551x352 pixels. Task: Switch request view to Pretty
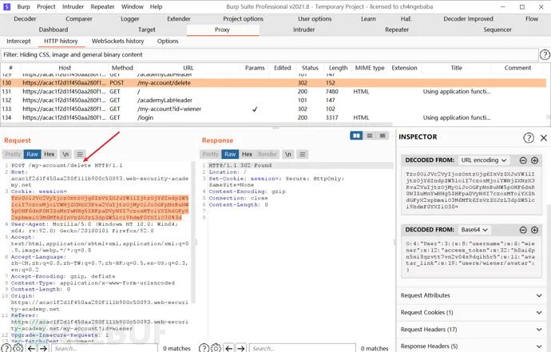(13, 154)
